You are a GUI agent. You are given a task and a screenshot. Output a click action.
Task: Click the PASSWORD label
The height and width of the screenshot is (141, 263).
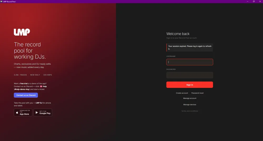coord(171,69)
